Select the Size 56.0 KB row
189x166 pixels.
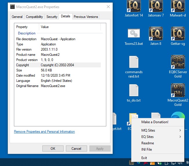[58, 70]
